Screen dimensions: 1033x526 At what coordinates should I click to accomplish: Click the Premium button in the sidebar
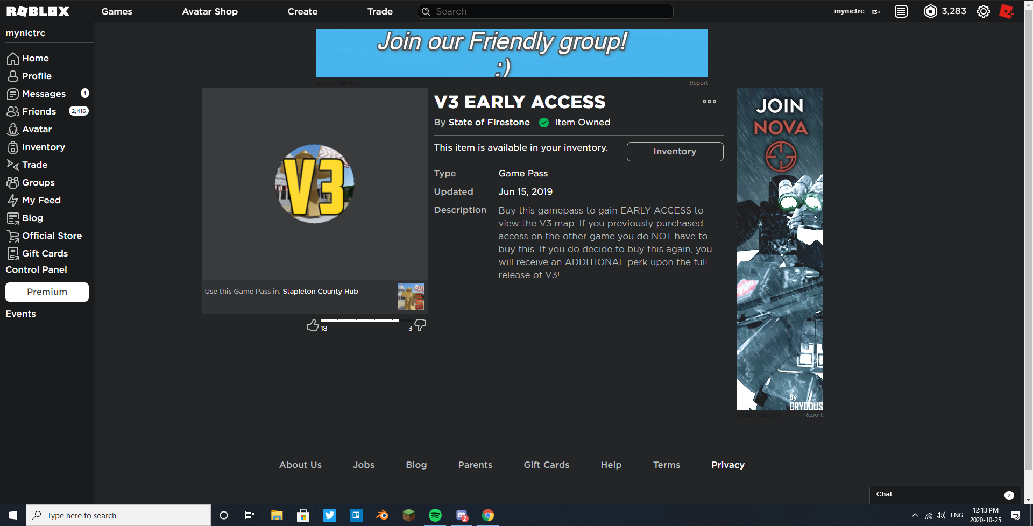pyautogui.click(x=47, y=292)
